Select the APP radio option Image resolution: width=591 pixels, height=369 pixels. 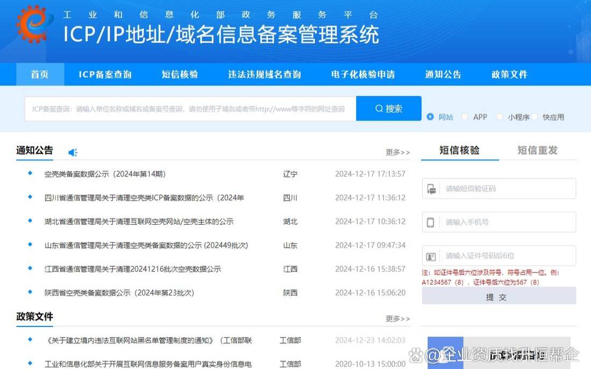pos(465,117)
